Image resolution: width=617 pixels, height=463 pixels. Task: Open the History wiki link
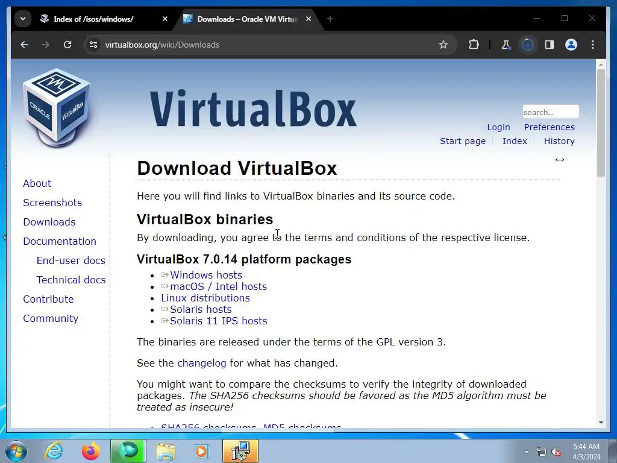pyautogui.click(x=559, y=141)
